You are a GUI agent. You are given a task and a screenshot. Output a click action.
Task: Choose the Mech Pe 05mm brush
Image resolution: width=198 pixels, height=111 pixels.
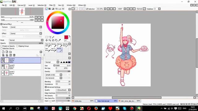pos(48,45)
